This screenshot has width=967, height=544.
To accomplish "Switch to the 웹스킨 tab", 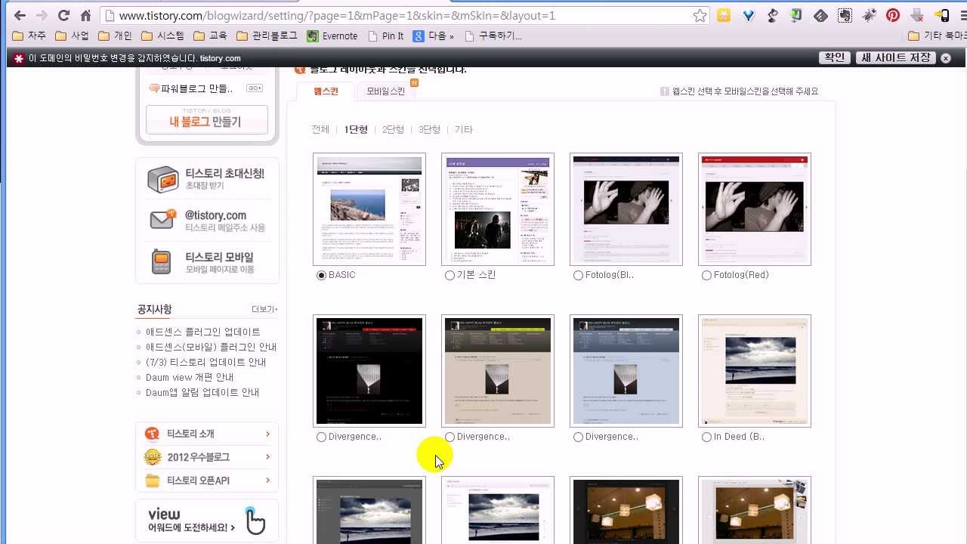I will point(326,91).
